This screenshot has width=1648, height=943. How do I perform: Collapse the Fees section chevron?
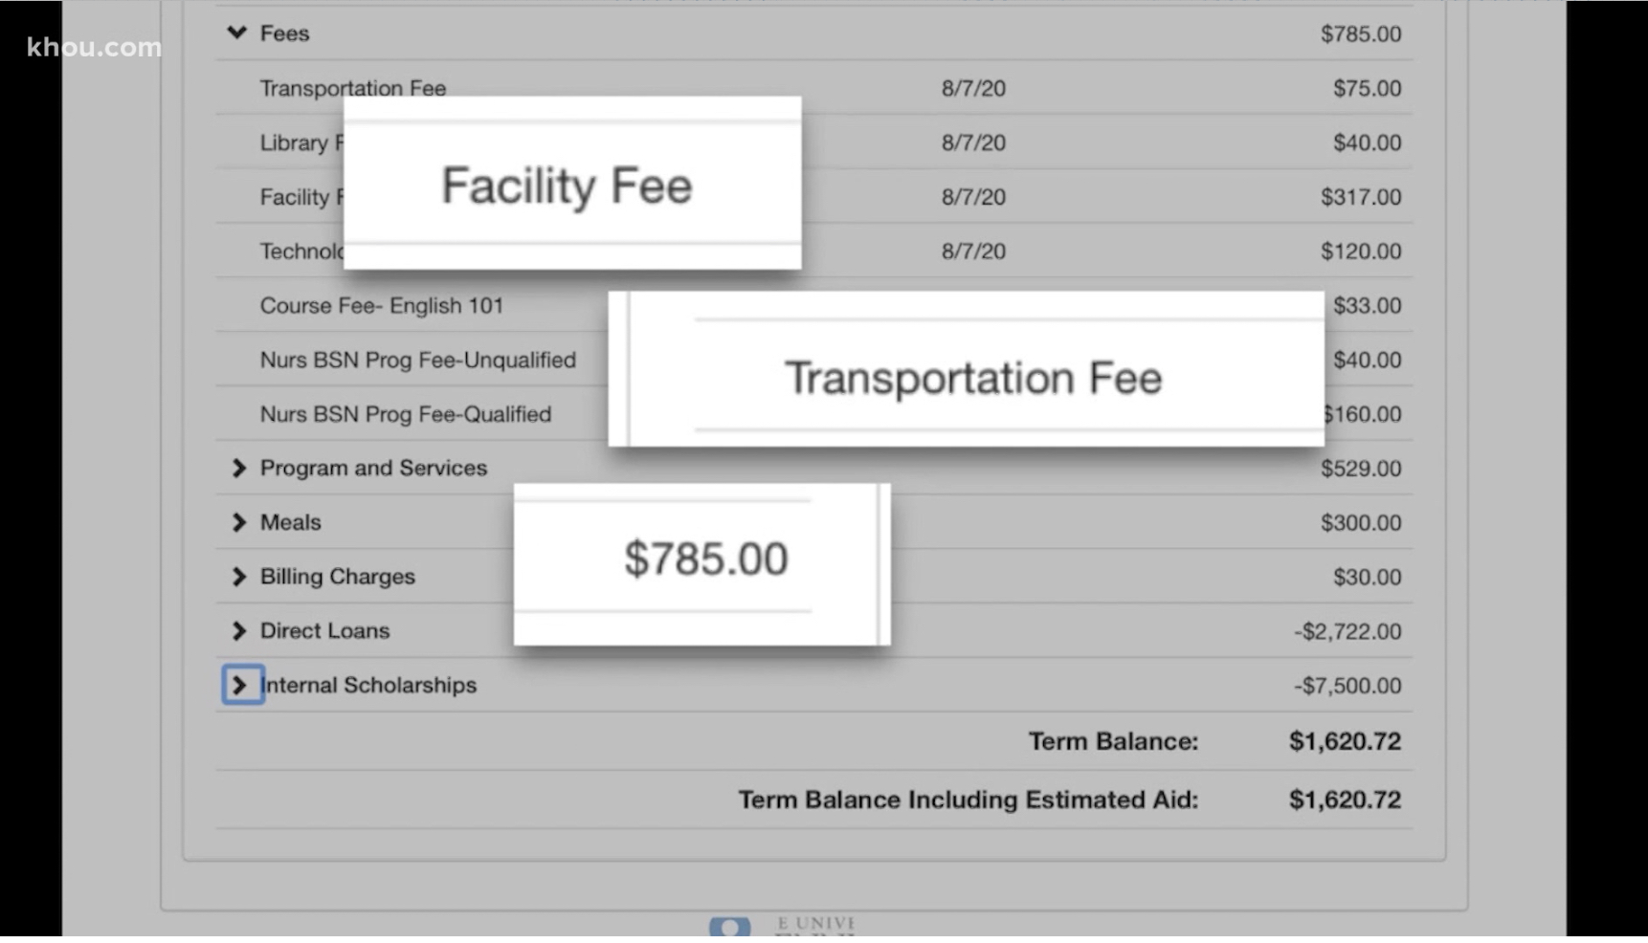pos(236,33)
